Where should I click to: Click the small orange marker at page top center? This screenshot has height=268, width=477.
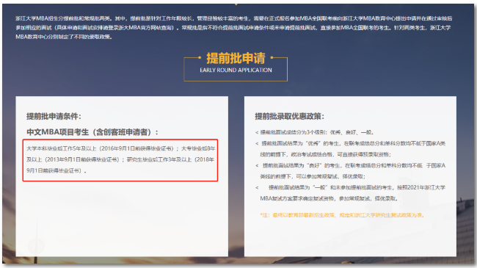point(236,4)
